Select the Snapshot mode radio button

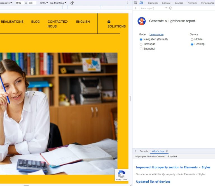pyautogui.click(x=141, y=49)
